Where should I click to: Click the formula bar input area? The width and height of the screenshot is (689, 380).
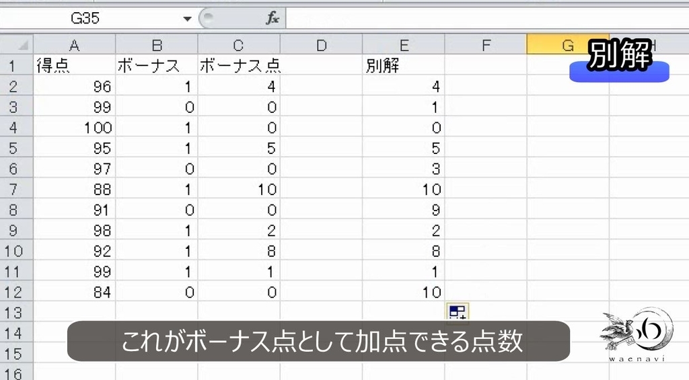pyautogui.click(x=487, y=18)
